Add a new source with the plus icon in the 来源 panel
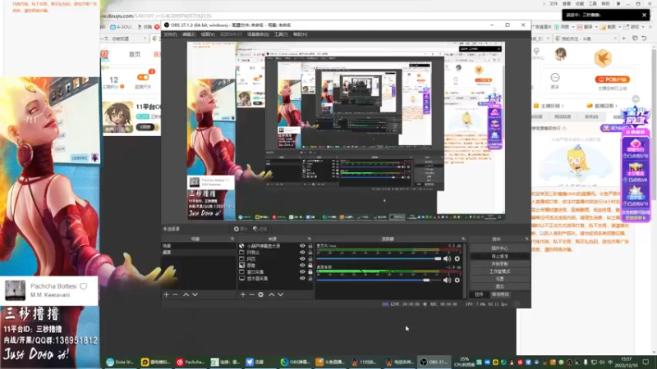This screenshot has width=657, height=369. pos(242,294)
